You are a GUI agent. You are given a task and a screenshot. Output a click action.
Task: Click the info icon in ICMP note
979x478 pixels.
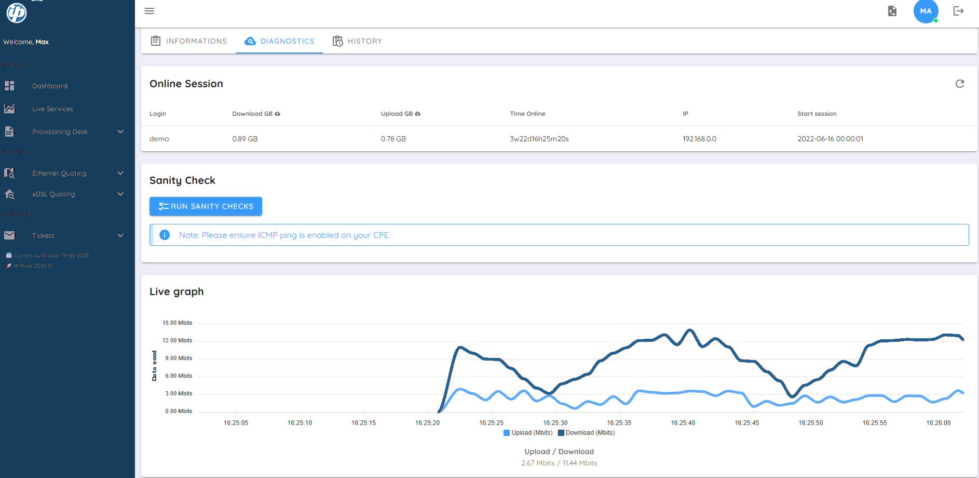165,235
